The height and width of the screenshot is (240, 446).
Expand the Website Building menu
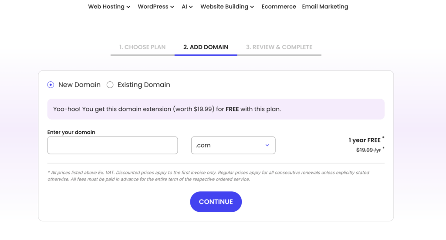point(224,7)
